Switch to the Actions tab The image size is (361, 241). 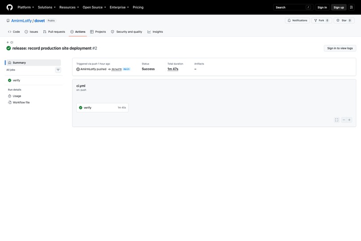78,32
